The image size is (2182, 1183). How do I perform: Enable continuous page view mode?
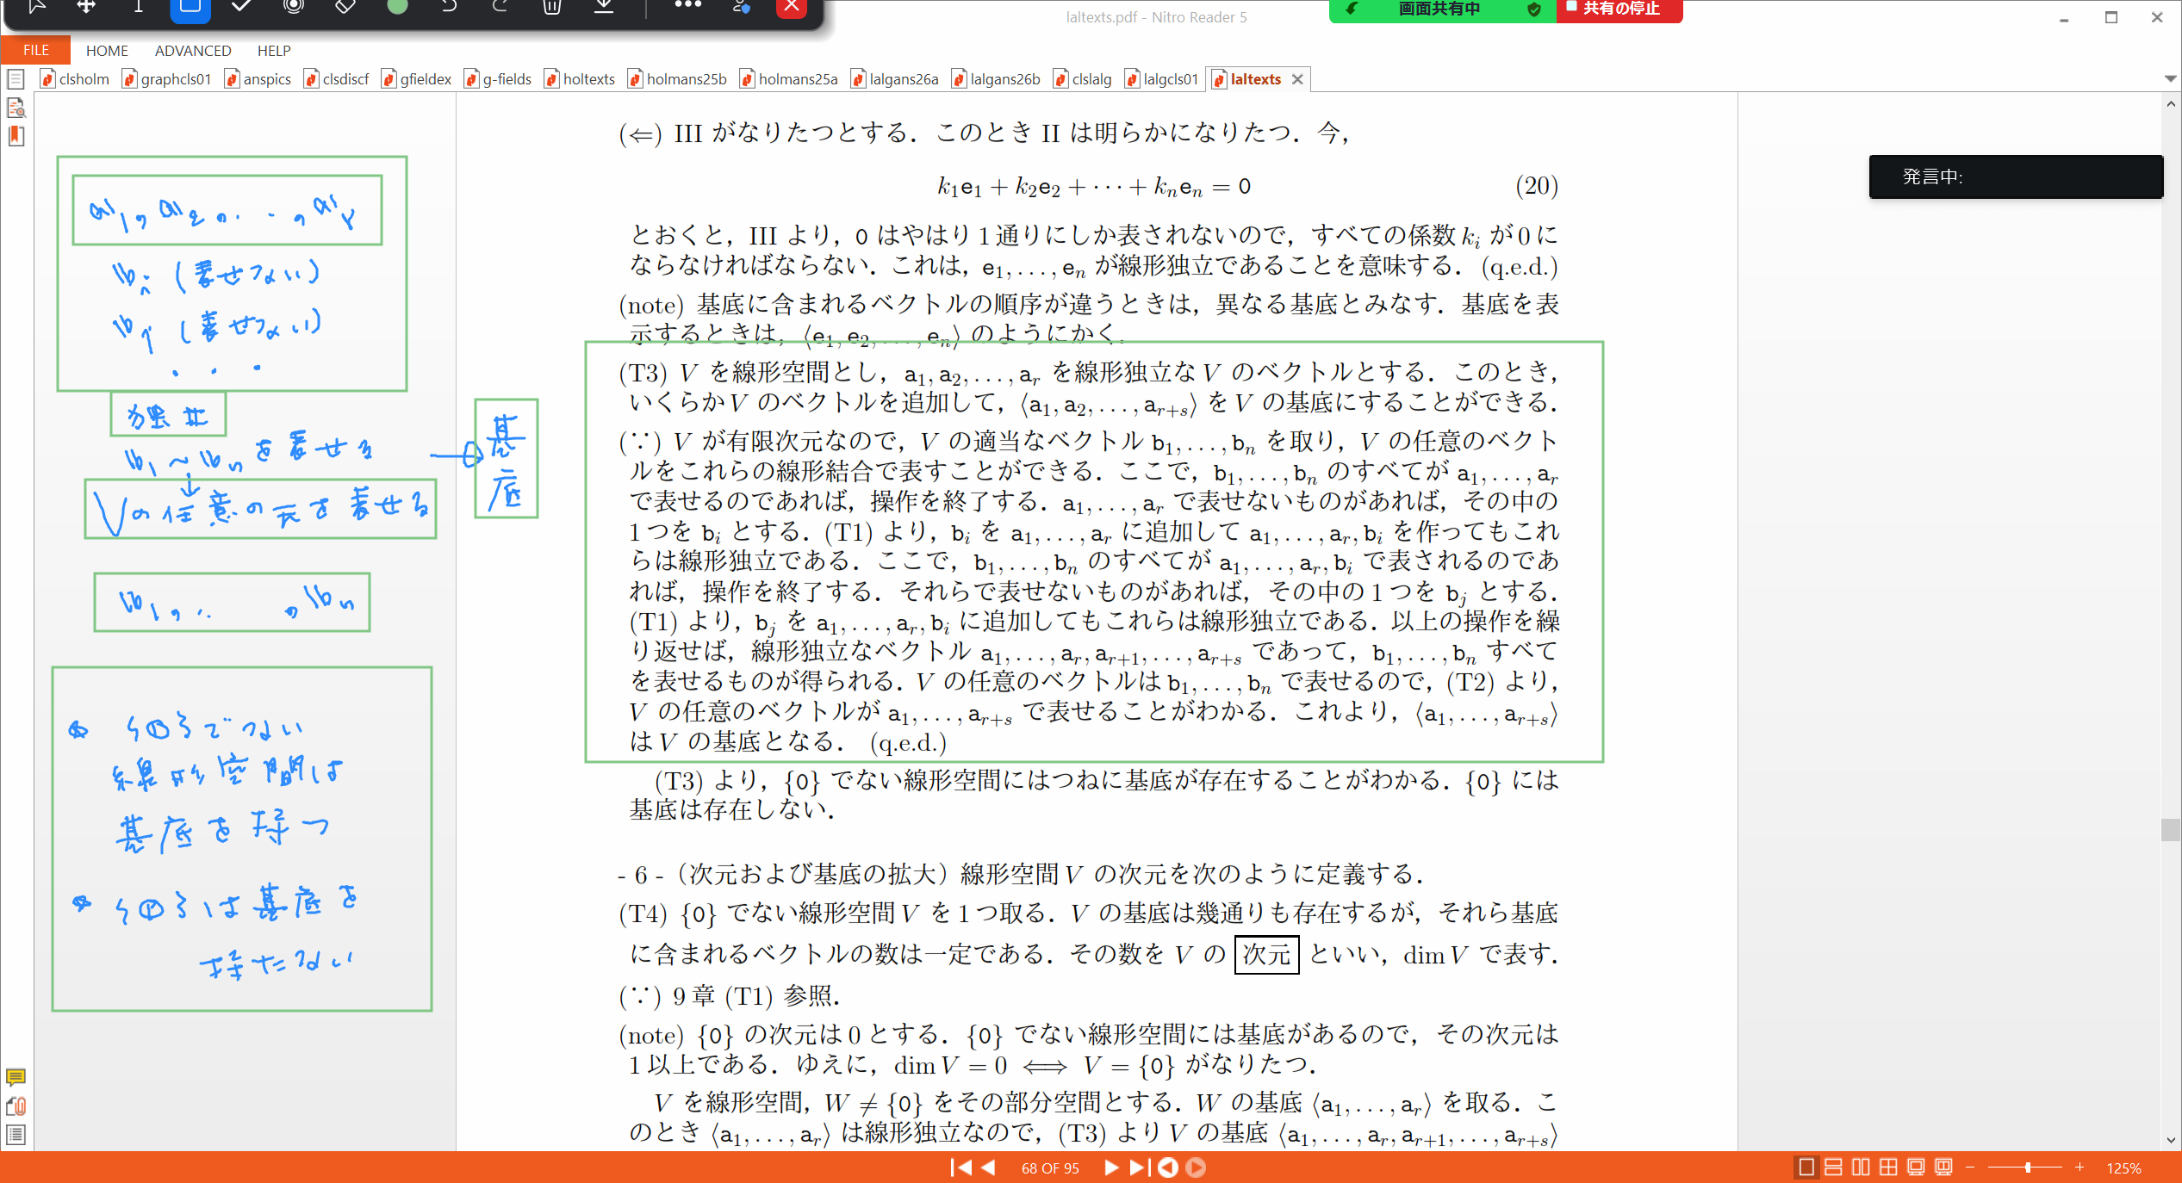pos(1833,1168)
